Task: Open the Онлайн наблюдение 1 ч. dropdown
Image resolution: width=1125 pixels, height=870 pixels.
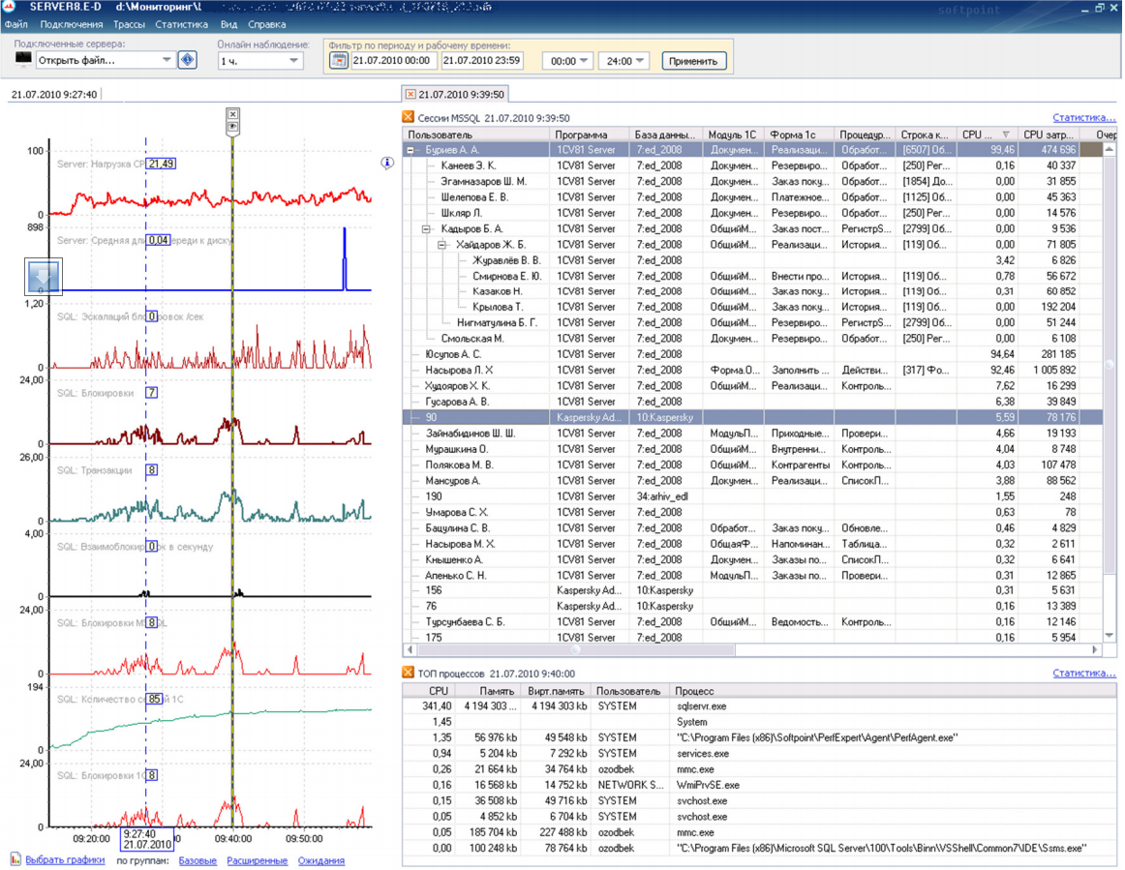Action: tap(293, 61)
